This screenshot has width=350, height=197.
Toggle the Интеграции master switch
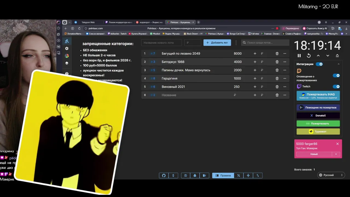(319, 64)
